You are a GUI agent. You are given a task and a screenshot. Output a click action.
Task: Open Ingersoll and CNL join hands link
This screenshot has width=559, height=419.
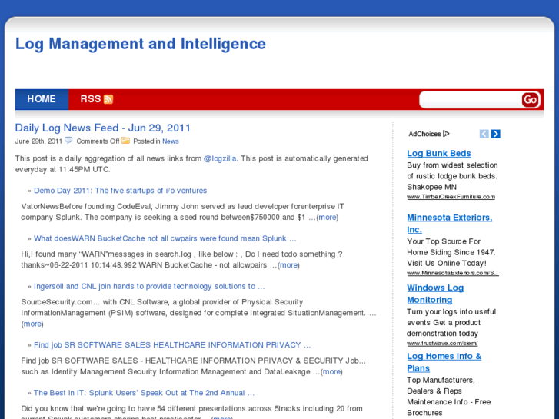pos(149,286)
